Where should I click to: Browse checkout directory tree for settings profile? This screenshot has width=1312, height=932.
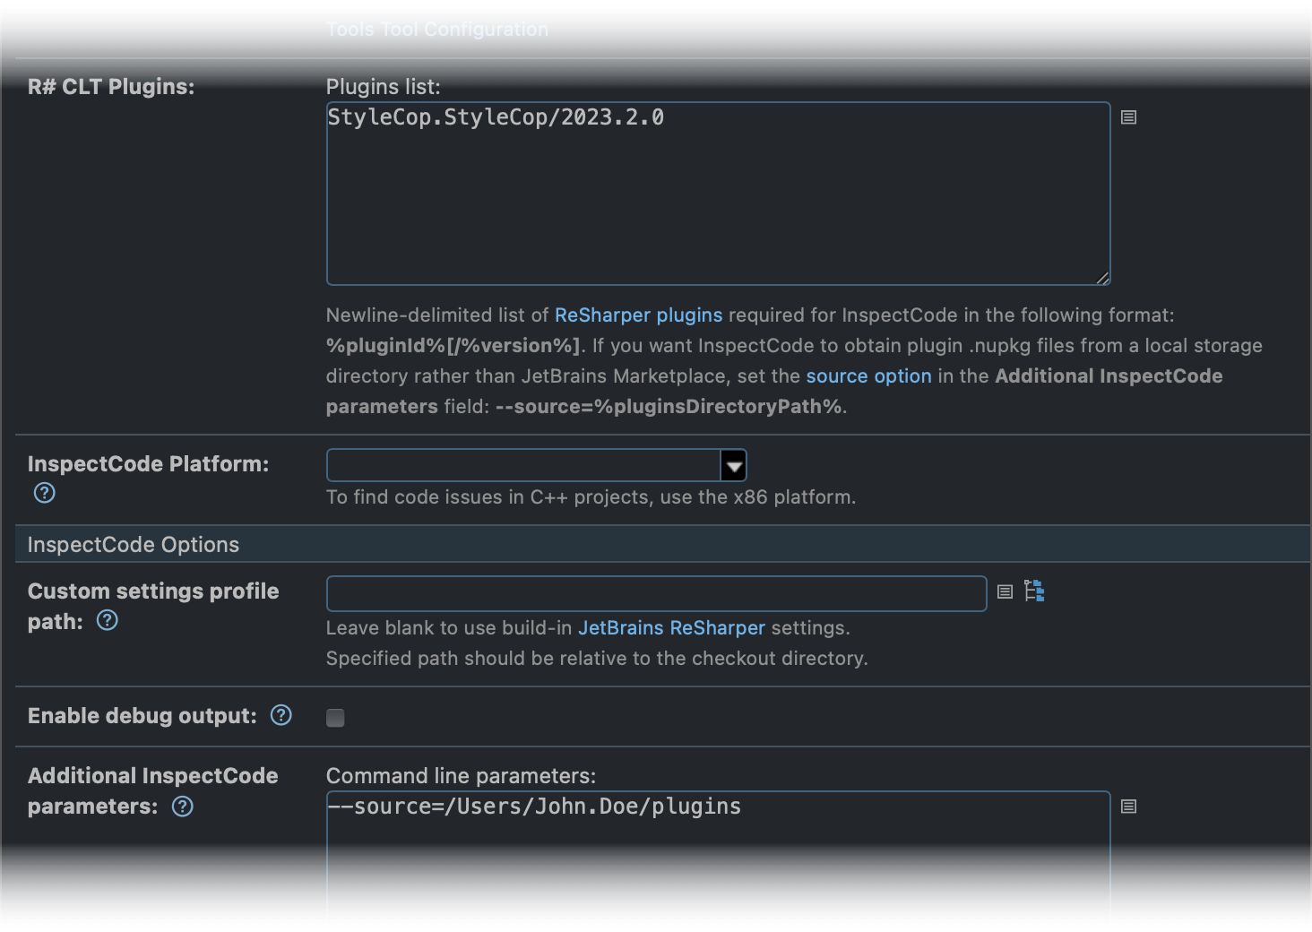pyautogui.click(x=1034, y=591)
